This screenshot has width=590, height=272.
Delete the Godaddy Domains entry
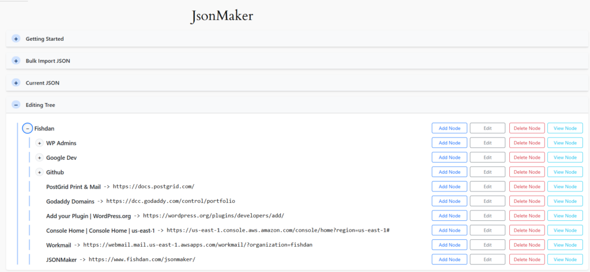(x=527, y=201)
